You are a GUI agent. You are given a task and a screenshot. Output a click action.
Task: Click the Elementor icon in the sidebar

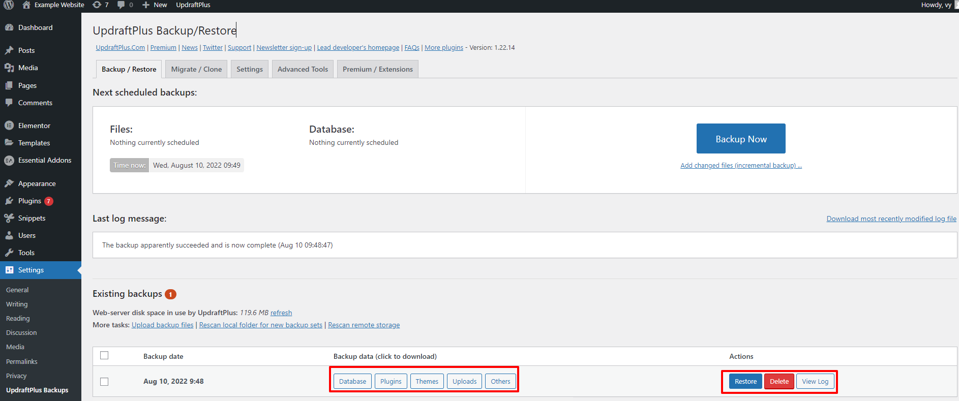[x=9, y=126]
